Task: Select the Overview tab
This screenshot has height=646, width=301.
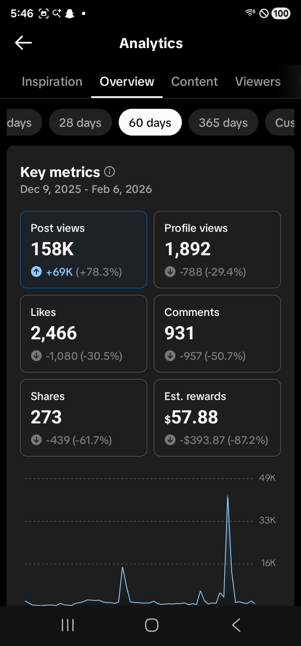Action: pyautogui.click(x=127, y=82)
